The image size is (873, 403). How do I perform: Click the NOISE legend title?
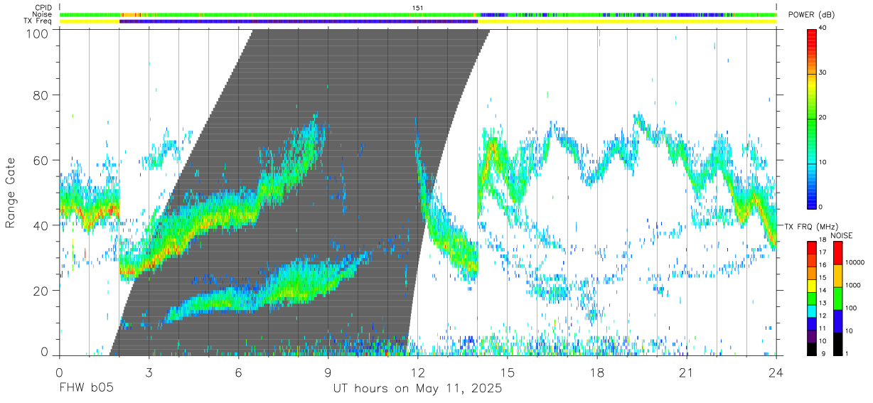842,235
